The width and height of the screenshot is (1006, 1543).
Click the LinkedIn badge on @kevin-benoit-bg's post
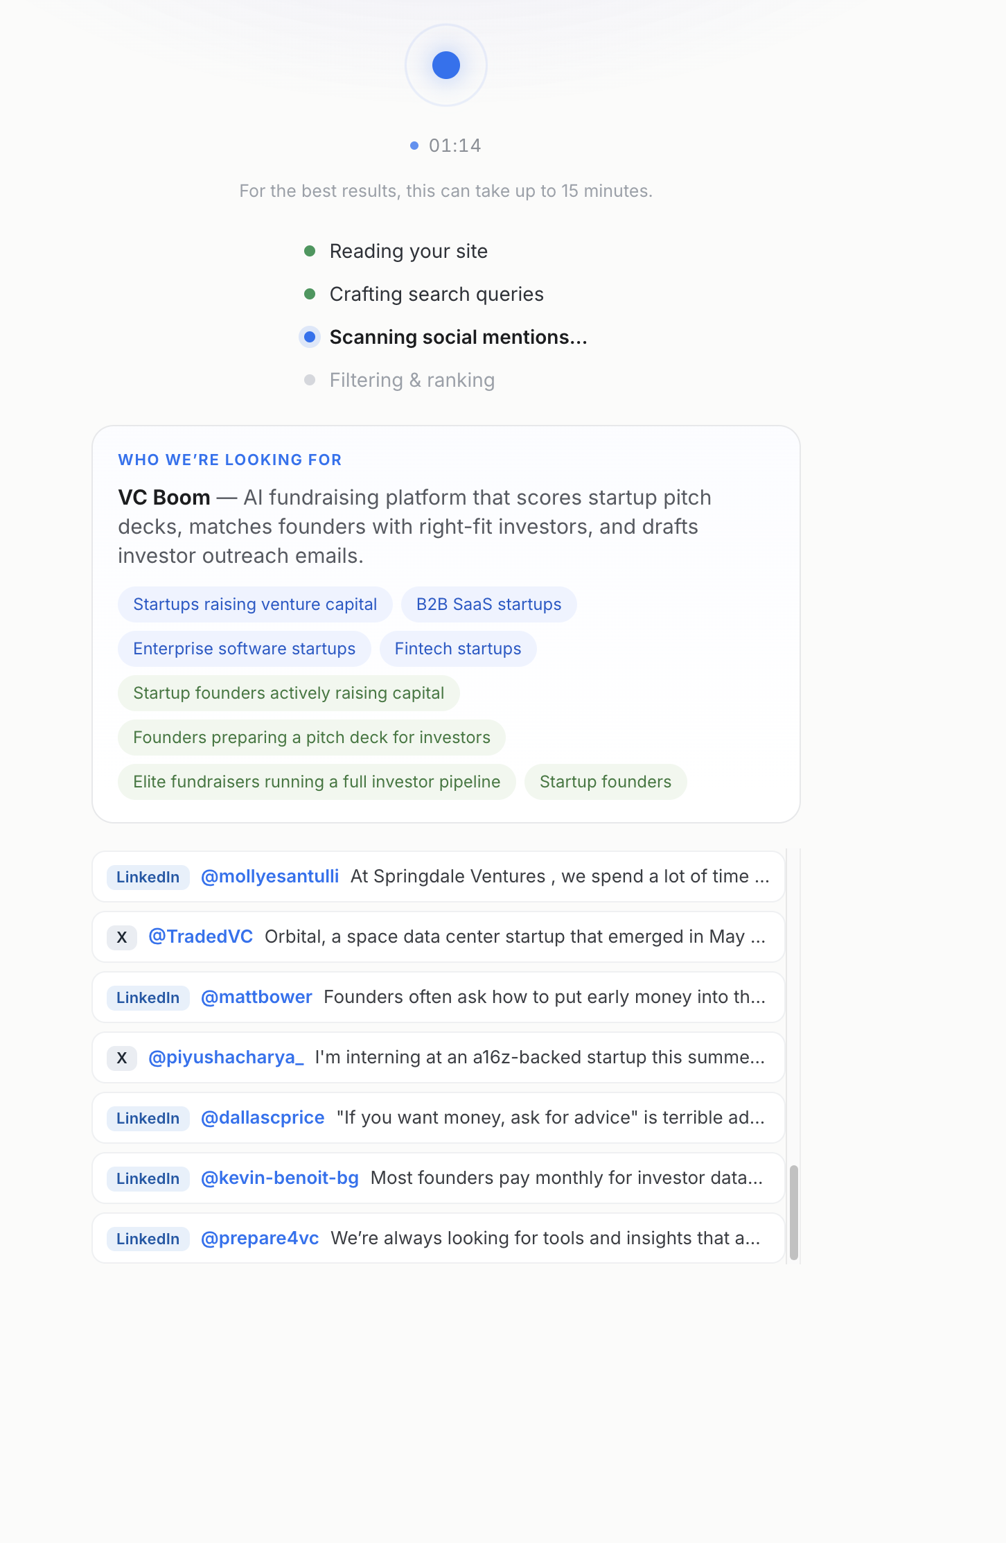pos(148,1178)
